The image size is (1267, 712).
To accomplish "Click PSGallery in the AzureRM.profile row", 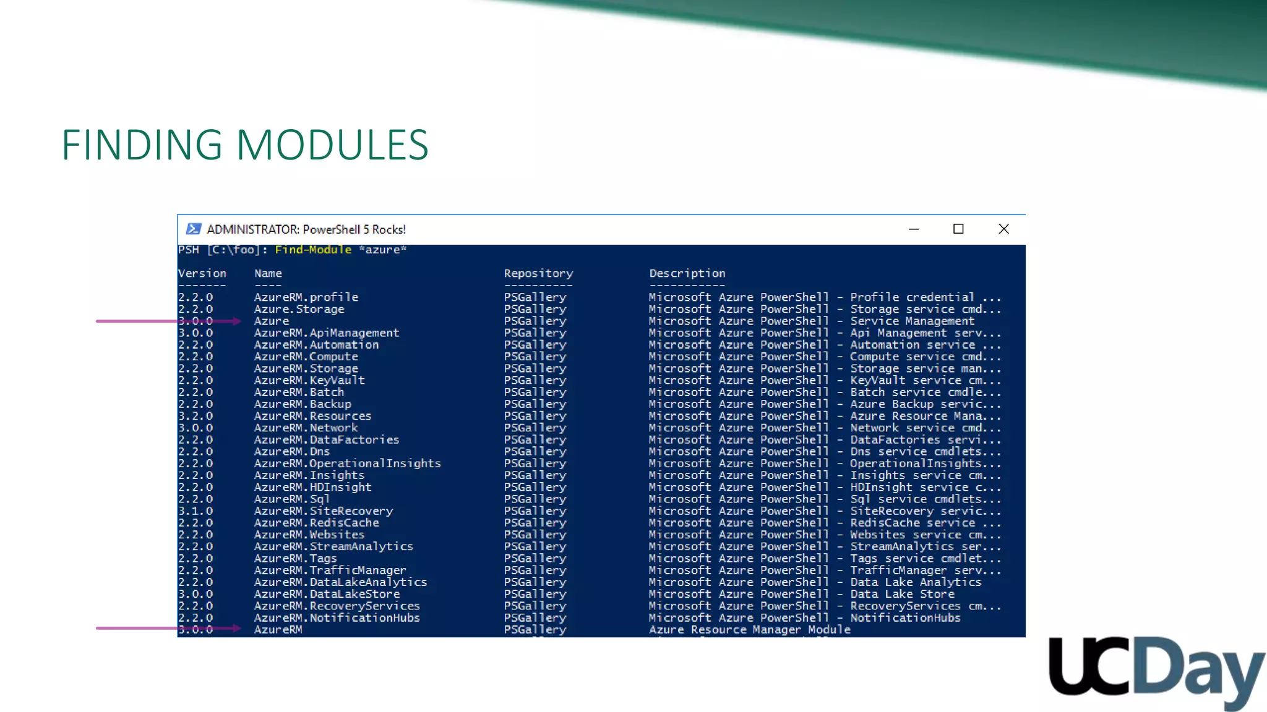I will [x=535, y=297].
